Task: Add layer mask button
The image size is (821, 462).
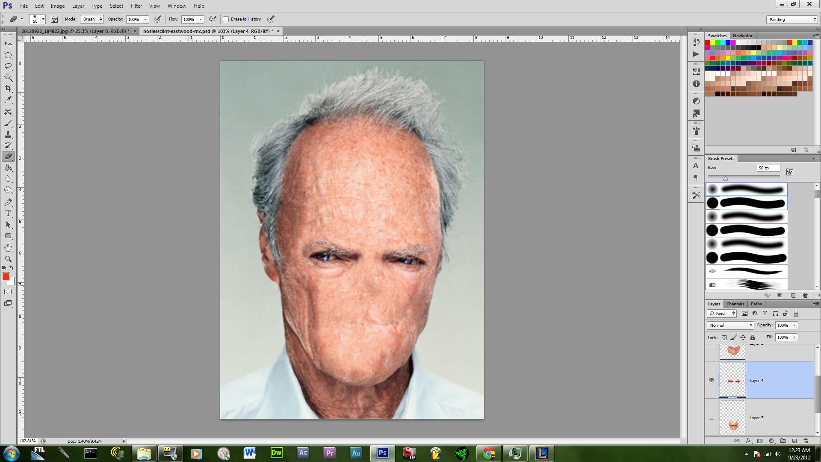Action: click(760, 441)
